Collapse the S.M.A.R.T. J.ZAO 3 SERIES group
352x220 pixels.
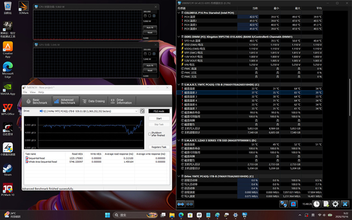pos(179,140)
